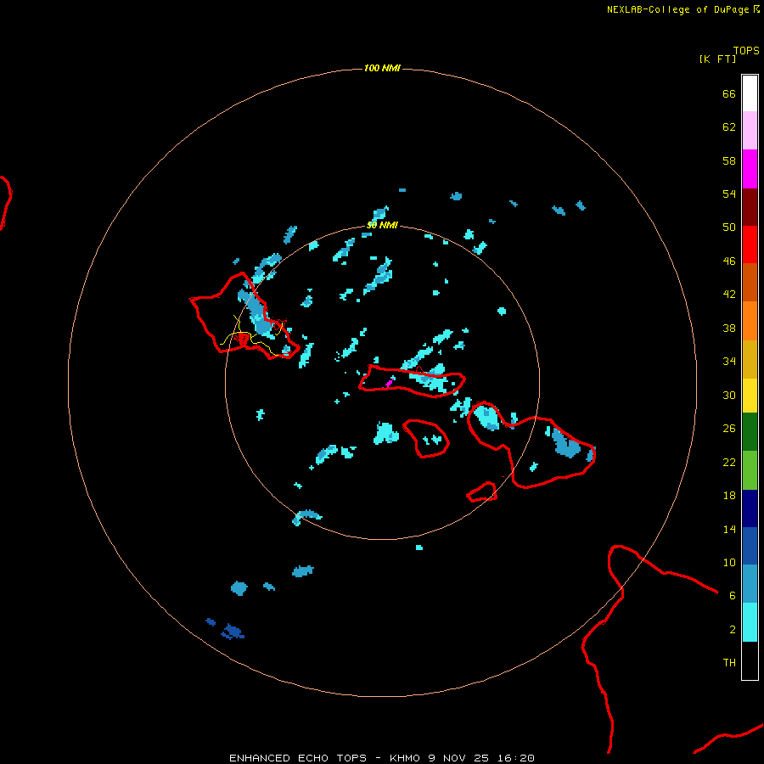Select the 38 legend value
The image size is (764, 764).
point(729,328)
